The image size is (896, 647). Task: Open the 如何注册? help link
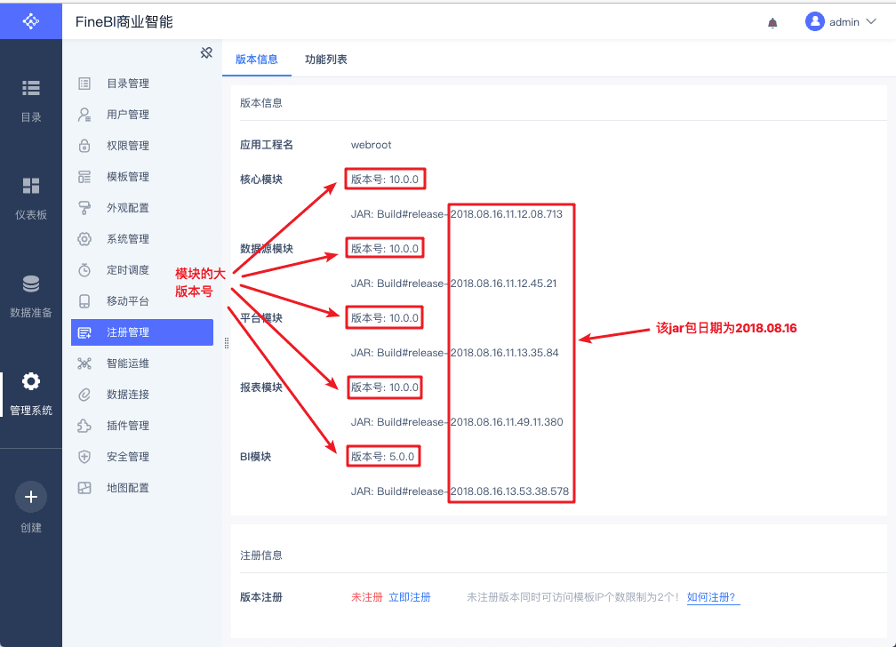[711, 597]
